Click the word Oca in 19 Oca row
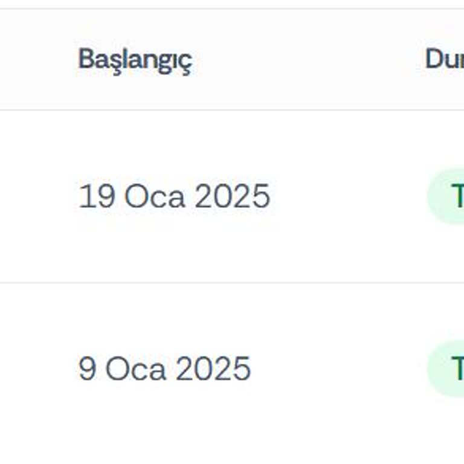 click(x=155, y=196)
